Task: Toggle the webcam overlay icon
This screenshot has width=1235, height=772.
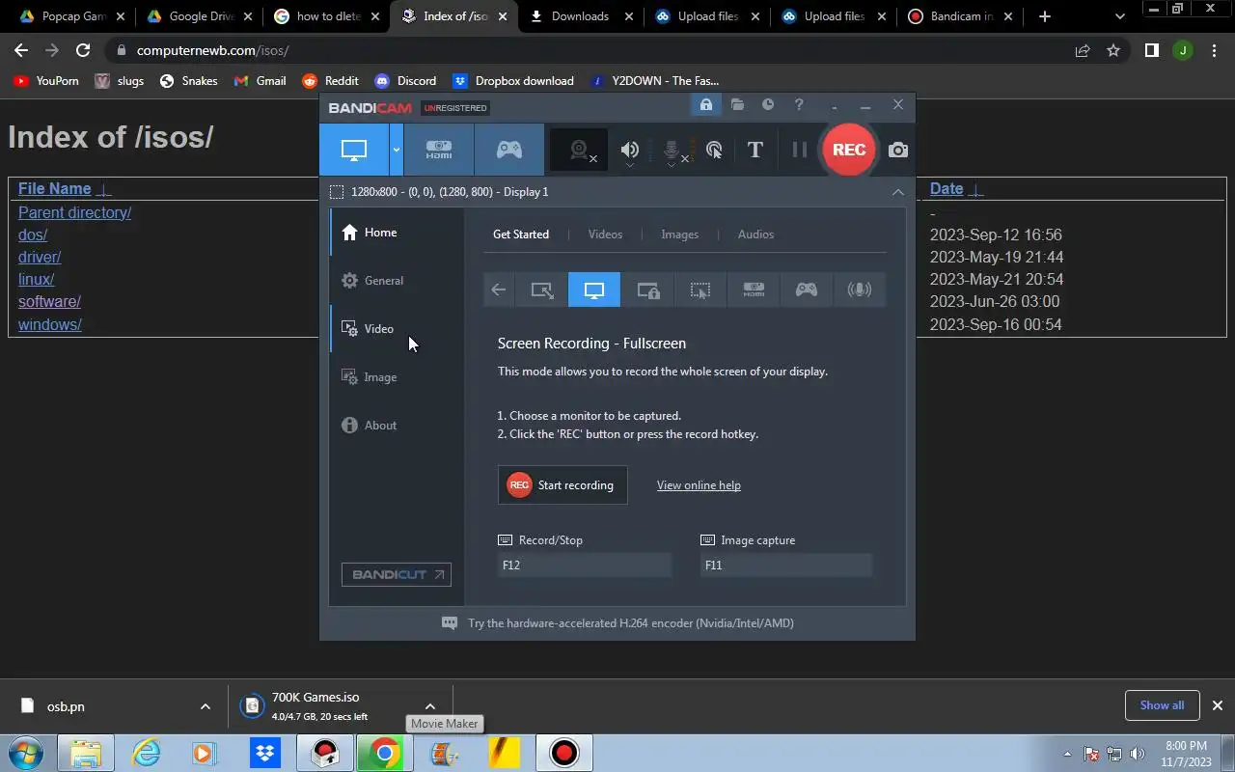Action: click(579, 150)
